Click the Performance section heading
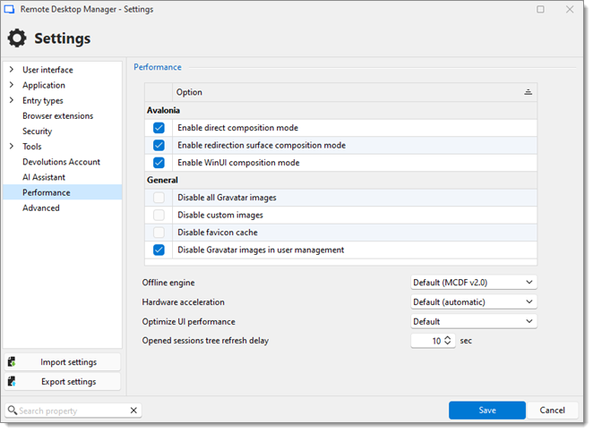The height and width of the screenshot is (432, 593). [158, 67]
